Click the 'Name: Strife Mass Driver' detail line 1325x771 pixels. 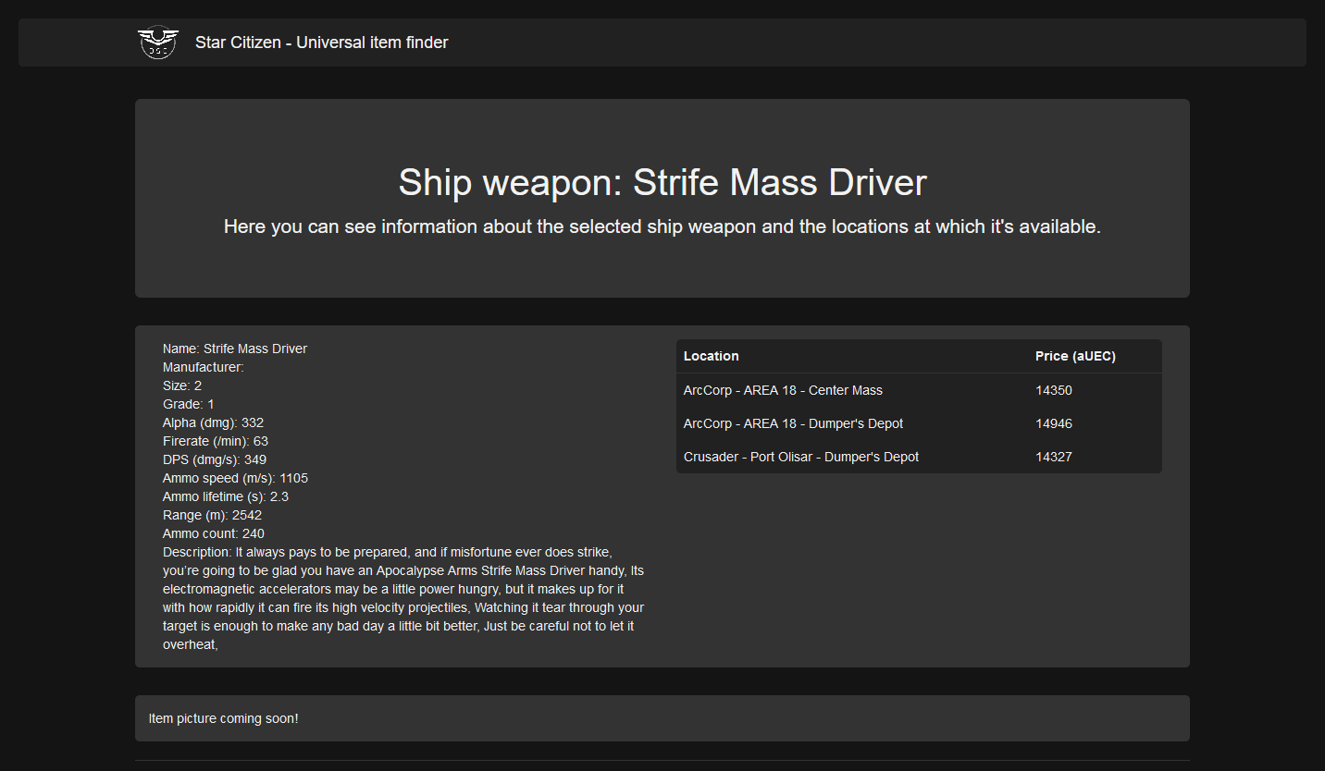(x=235, y=349)
